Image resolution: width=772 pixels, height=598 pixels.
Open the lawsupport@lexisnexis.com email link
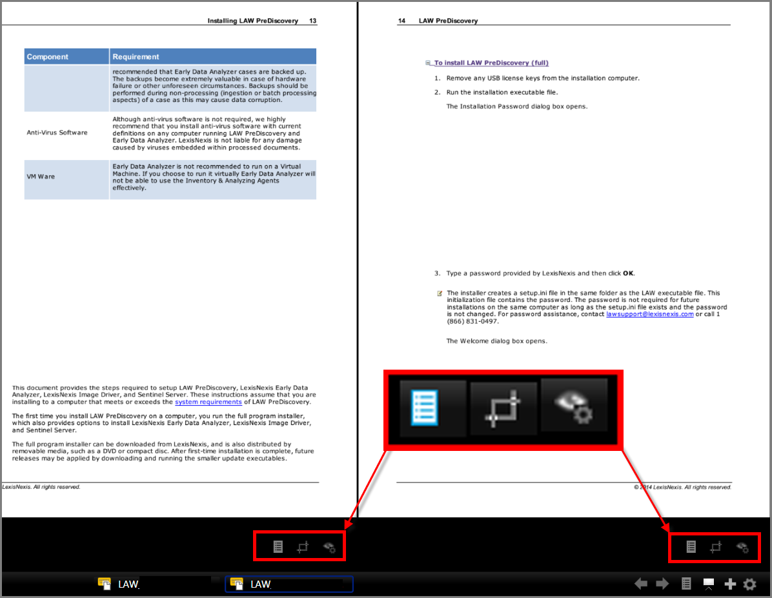pyautogui.click(x=649, y=314)
